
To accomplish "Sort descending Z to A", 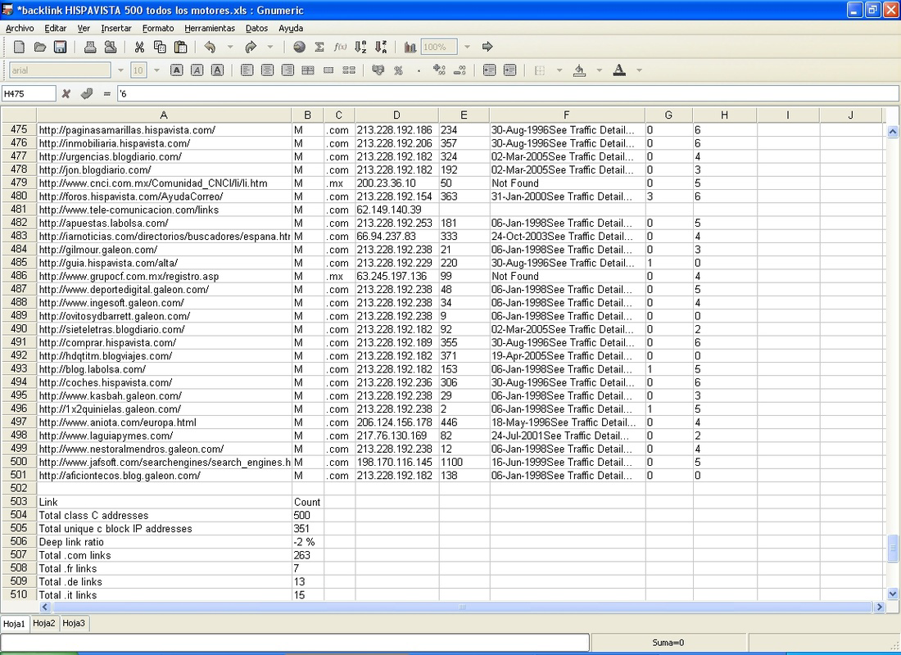I will pyautogui.click(x=381, y=47).
